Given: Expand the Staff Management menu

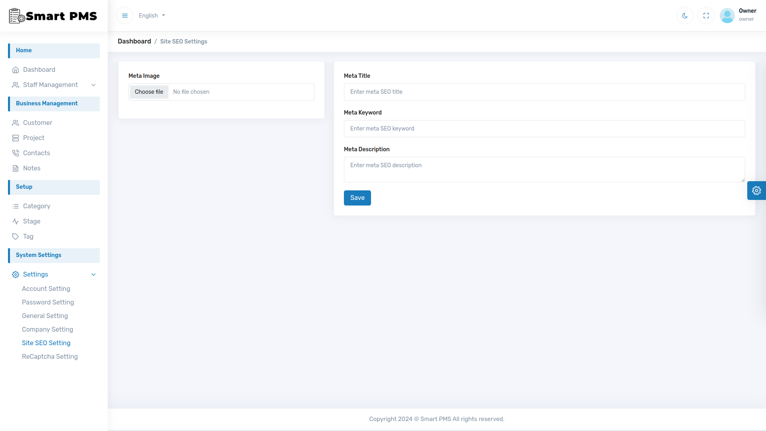Looking at the screenshot, I should [x=93, y=85].
